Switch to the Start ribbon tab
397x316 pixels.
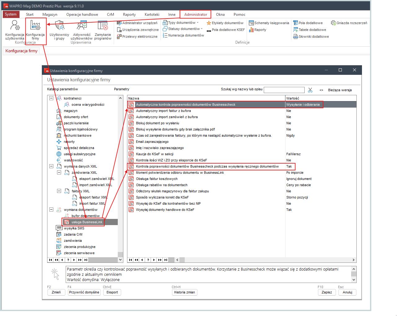tap(30, 15)
